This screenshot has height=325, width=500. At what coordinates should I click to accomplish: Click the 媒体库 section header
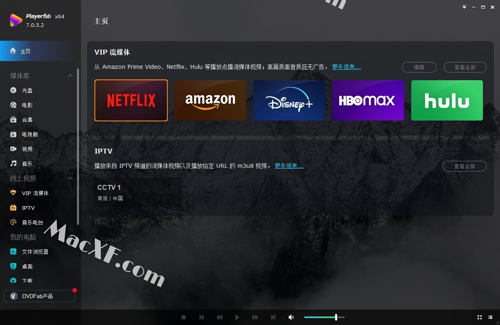(x=20, y=76)
